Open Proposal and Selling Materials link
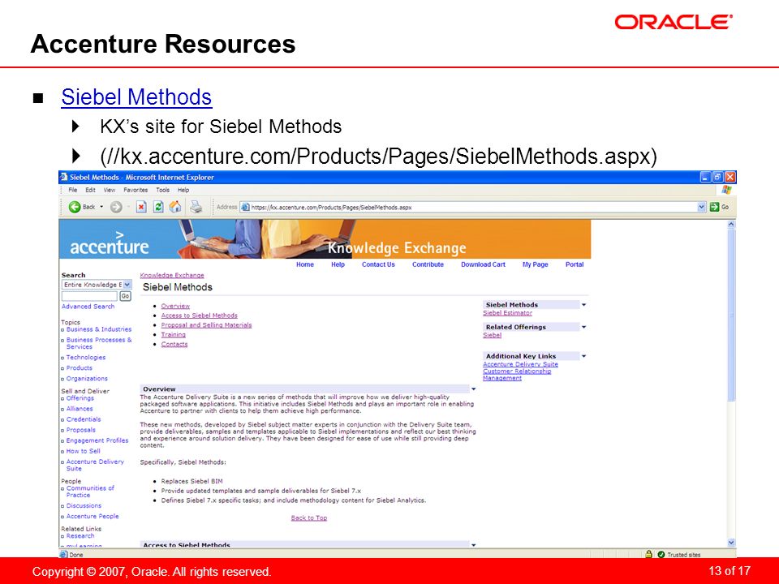 tap(206, 324)
